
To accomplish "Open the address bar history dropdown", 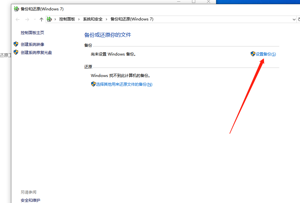I will click(294, 19).
